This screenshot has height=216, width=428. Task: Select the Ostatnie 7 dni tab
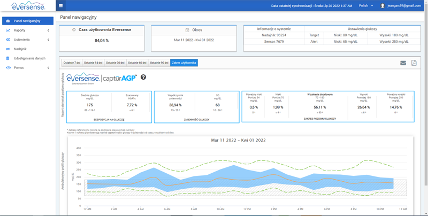tap(72, 63)
